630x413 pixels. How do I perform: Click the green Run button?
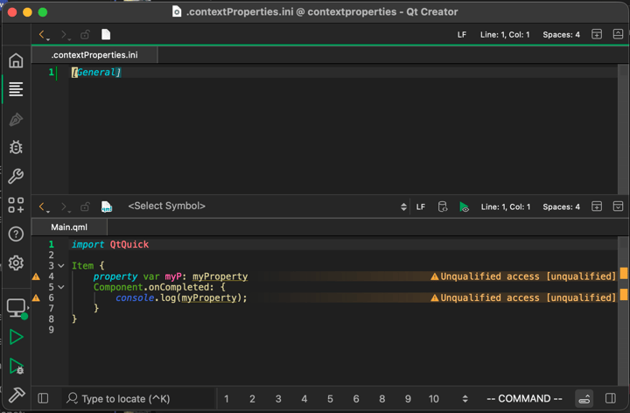point(16,337)
